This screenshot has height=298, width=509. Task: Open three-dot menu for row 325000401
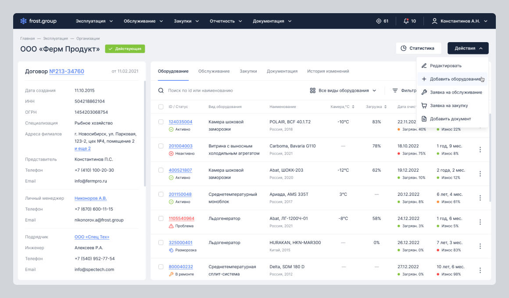[480, 246]
